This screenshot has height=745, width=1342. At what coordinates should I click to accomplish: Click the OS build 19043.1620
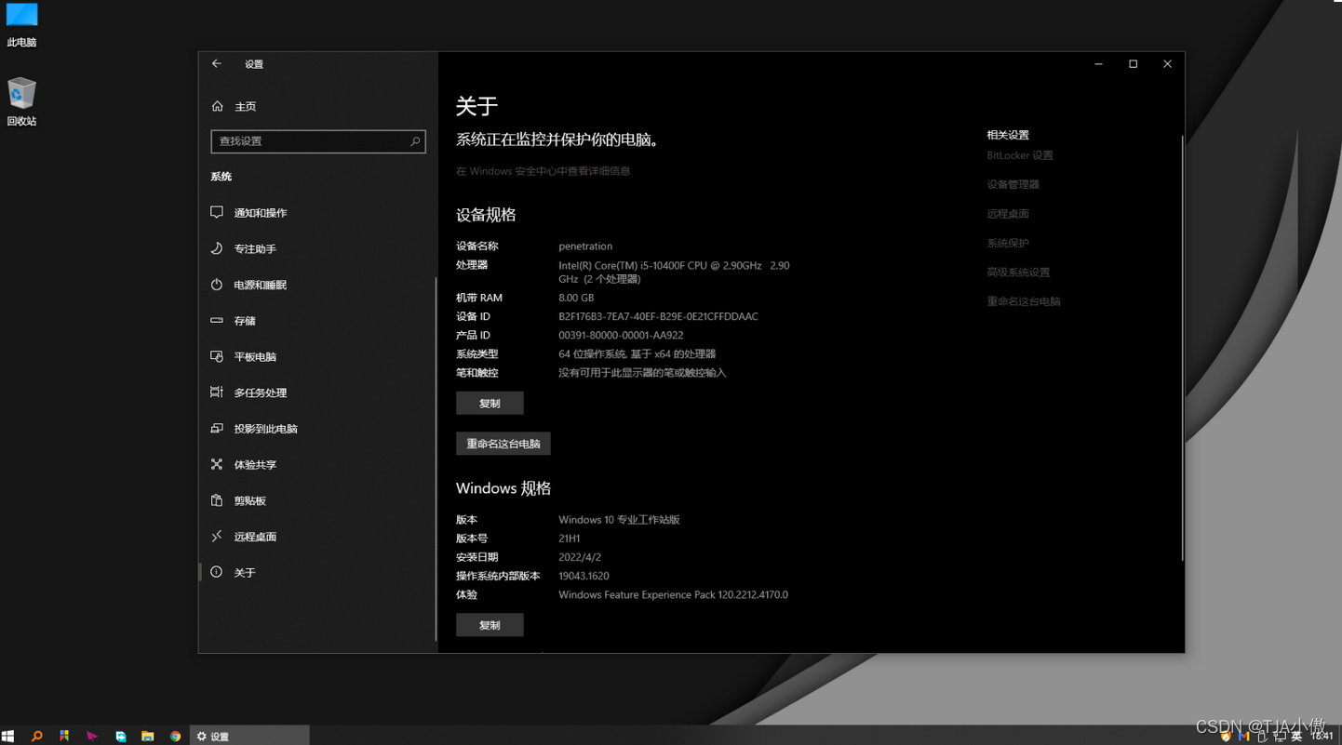[x=584, y=576]
